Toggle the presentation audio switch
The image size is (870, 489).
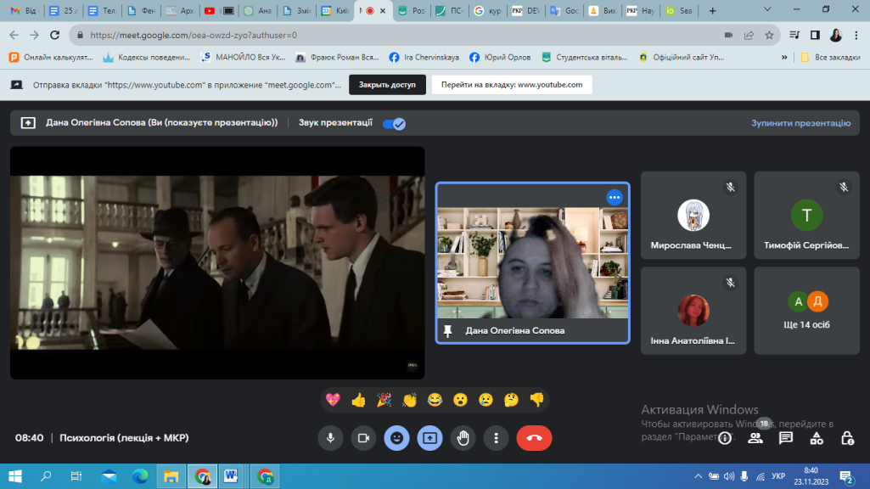pos(394,123)
